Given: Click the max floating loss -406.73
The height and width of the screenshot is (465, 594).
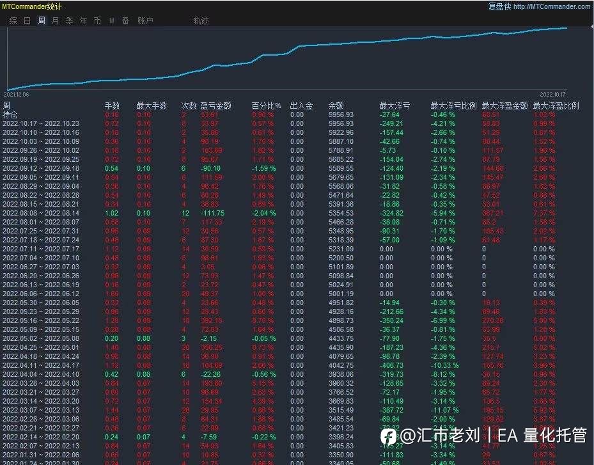Looking at the screenshot, I should pyautogui.click(x=392, y=365).
